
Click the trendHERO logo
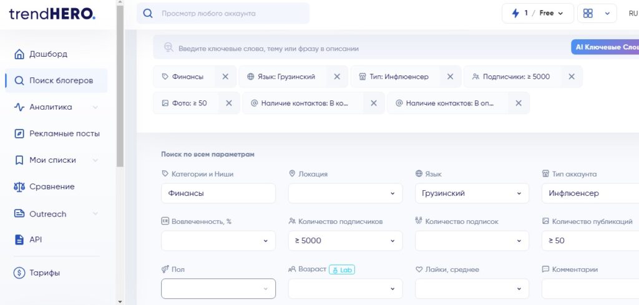point(52,14)
